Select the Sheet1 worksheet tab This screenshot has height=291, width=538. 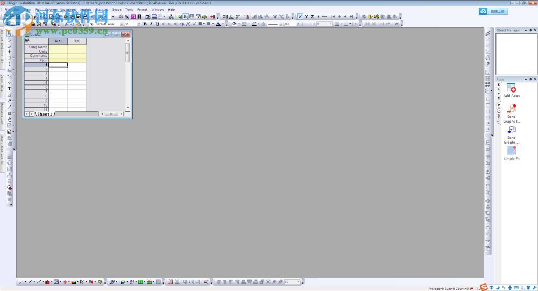point(45,114)
